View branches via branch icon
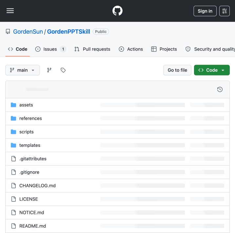 click(49, 70)
